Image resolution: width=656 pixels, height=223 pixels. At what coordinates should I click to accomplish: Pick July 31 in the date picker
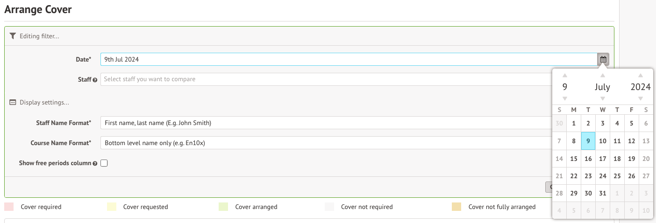(603, 193)
